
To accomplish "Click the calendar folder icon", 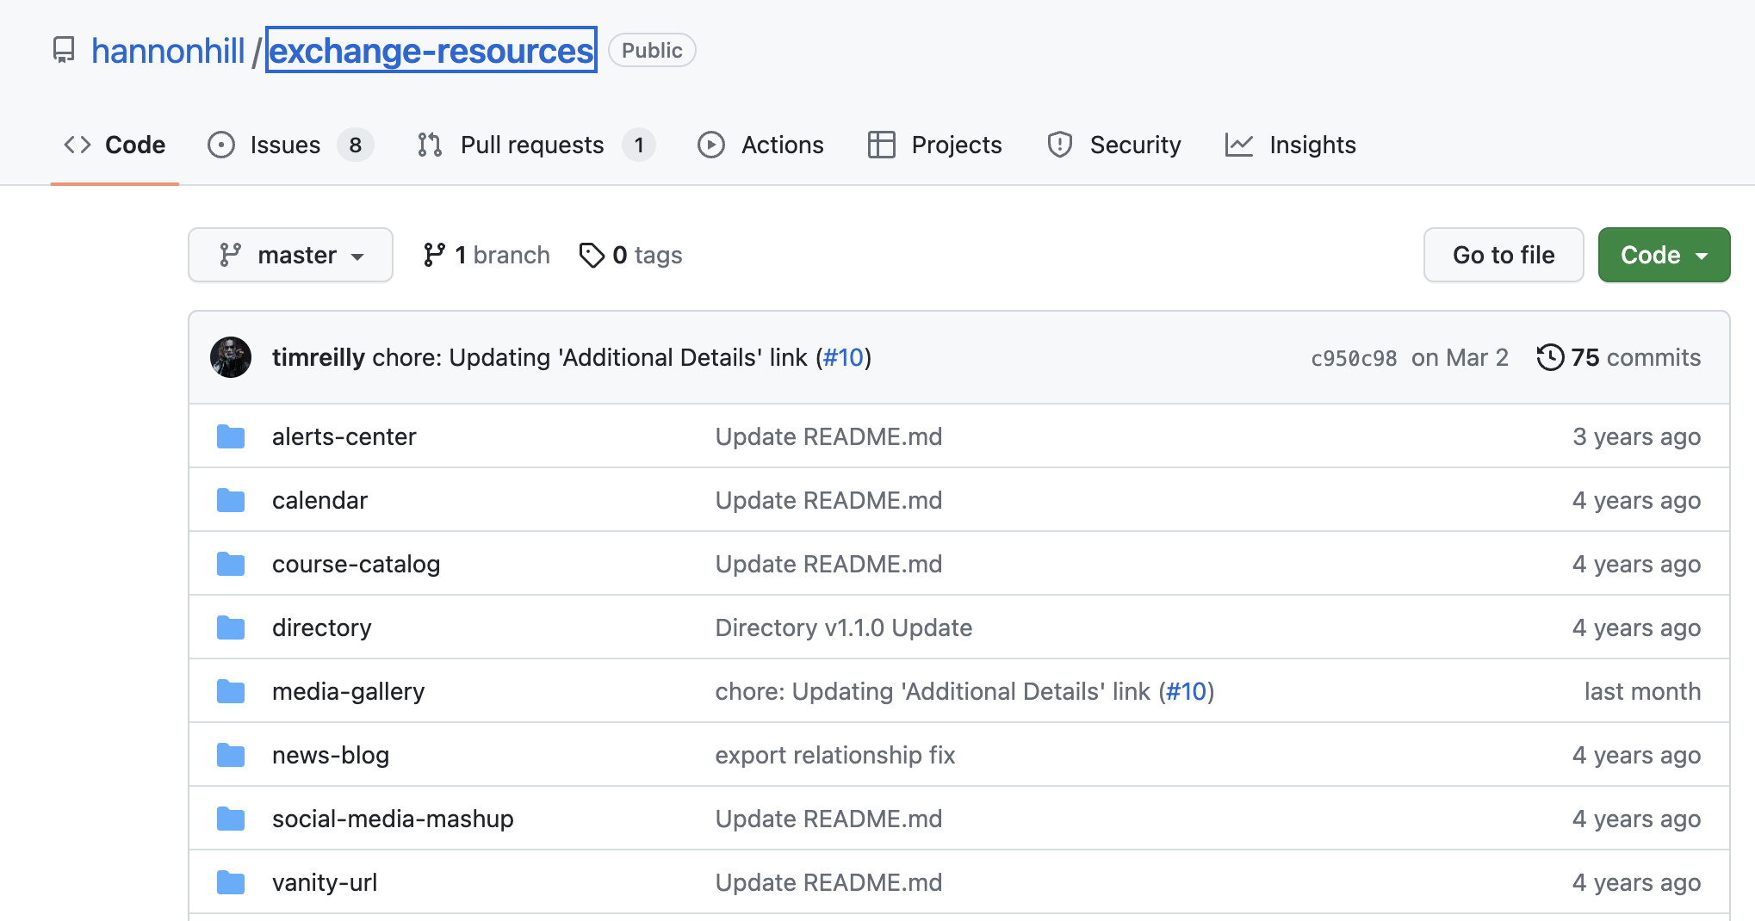I will coord(231,500).
